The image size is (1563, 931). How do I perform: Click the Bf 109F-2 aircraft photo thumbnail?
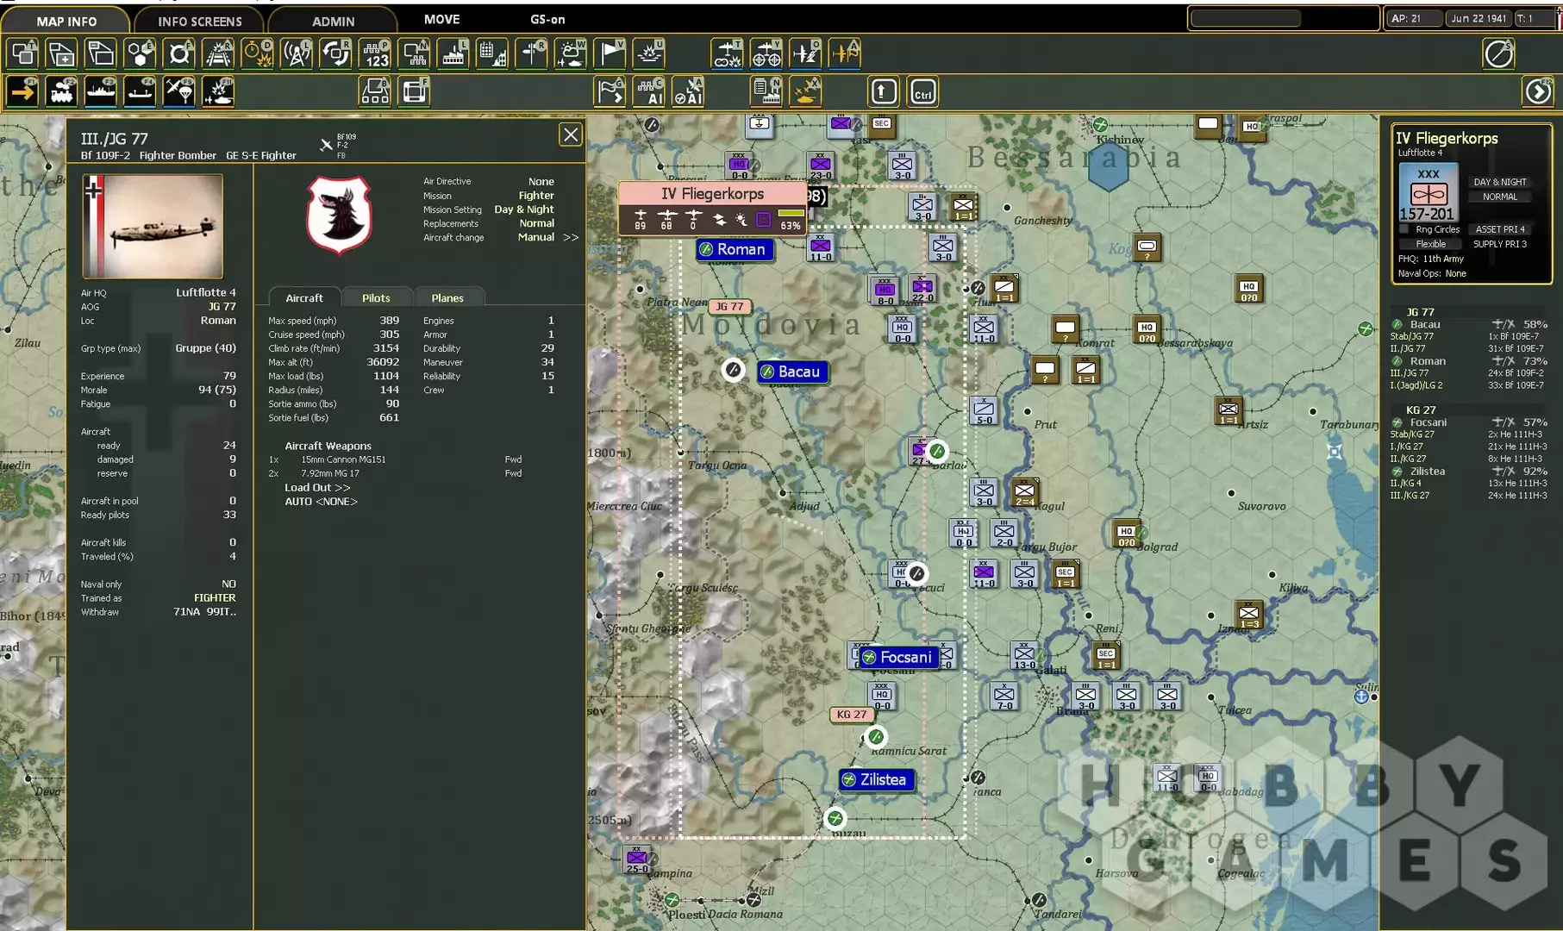153,227
